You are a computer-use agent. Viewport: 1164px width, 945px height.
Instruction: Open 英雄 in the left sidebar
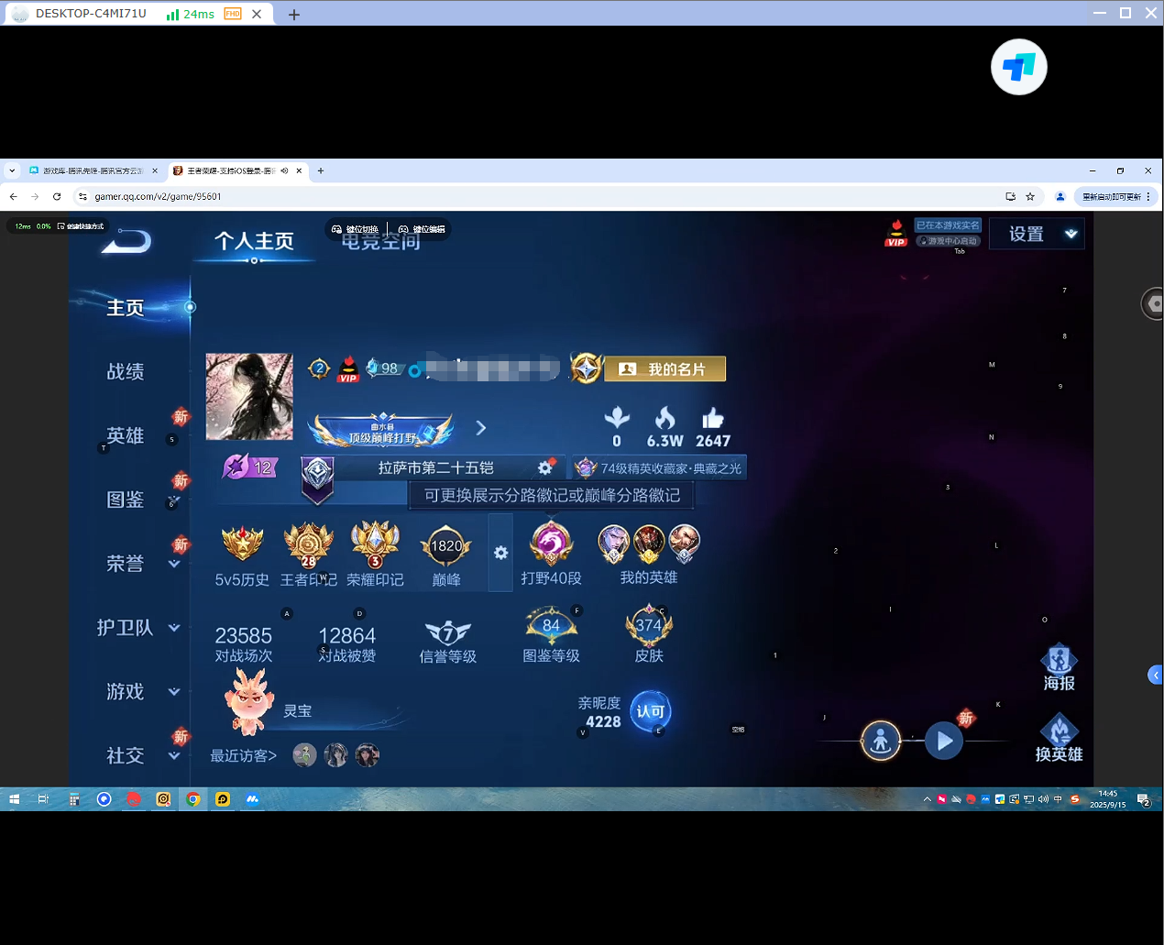pos(126,436)
